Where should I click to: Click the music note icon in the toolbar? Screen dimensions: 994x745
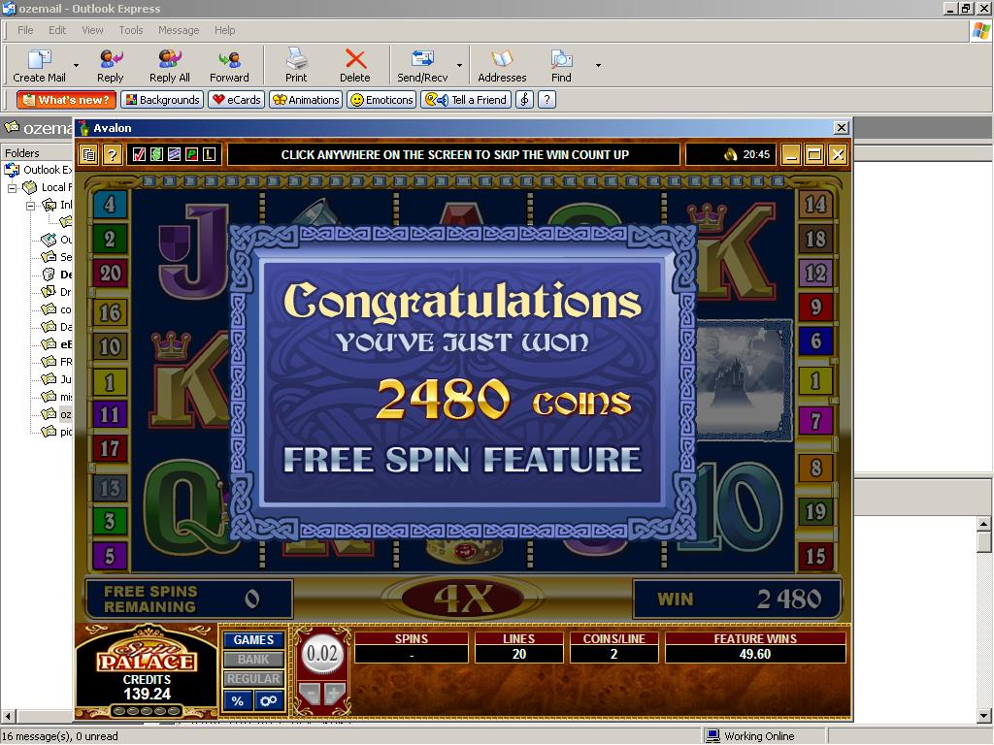524,100
